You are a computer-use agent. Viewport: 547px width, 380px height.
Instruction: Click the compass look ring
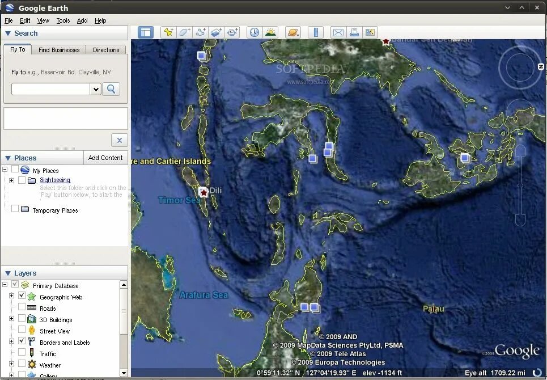tap(520, 67)
